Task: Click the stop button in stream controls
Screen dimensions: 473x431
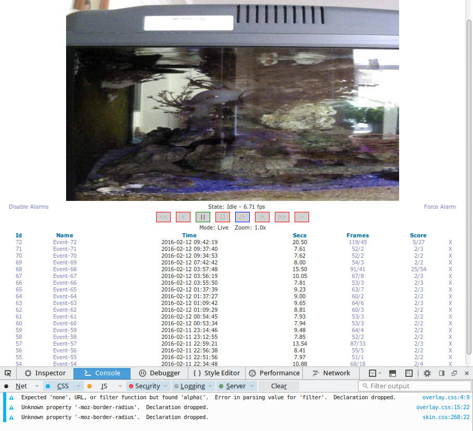Action: point(223,217)
